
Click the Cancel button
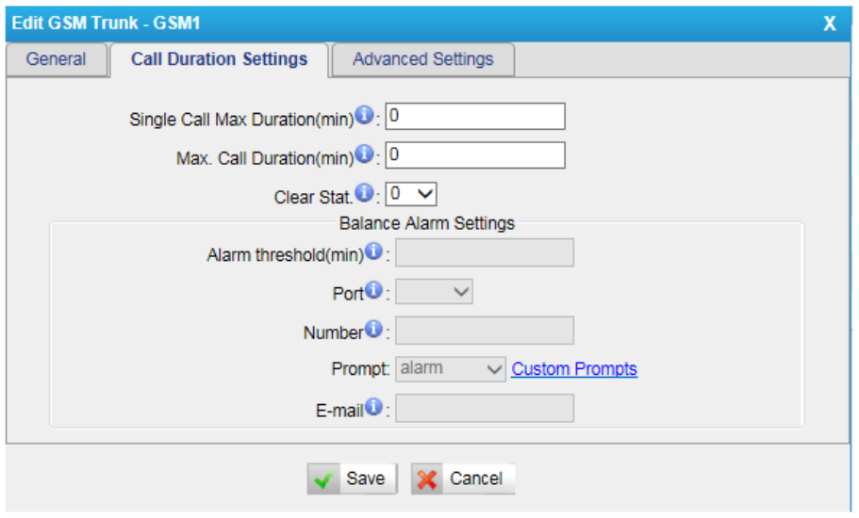(463, 478)
